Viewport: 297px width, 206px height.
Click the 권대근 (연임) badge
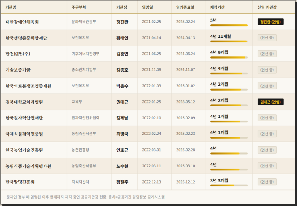click(270, 102)
